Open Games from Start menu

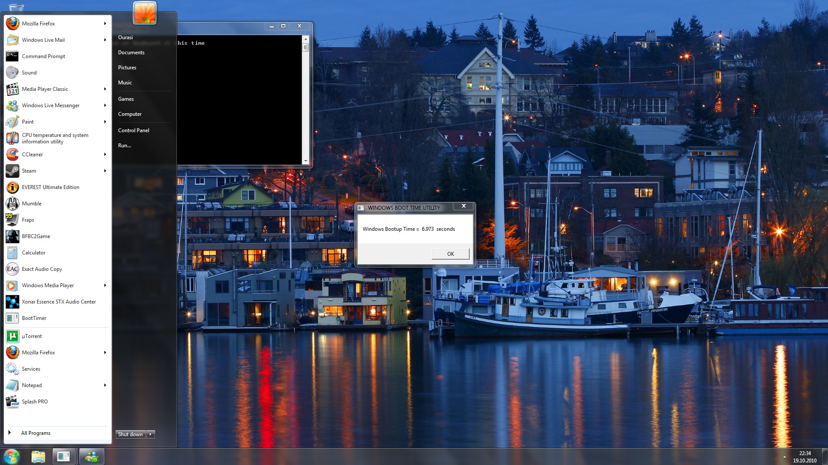pos(126,99)
